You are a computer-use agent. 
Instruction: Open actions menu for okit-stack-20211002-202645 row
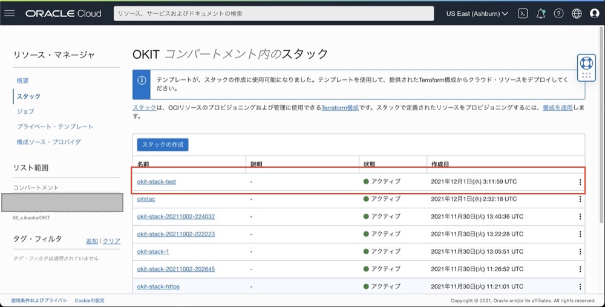(x=580, y=269)
